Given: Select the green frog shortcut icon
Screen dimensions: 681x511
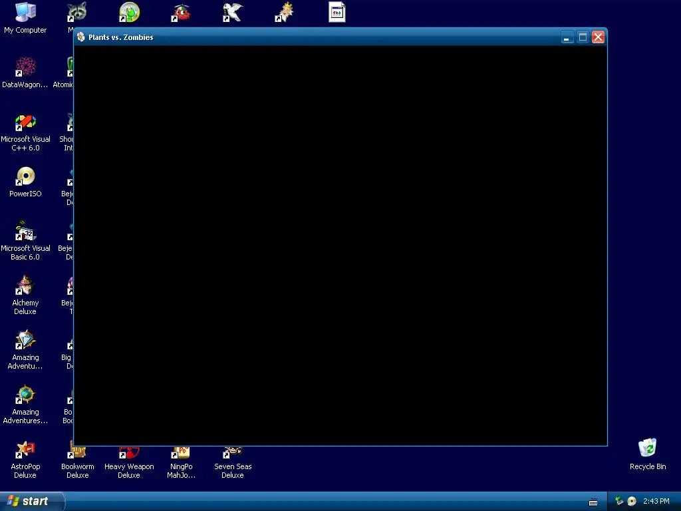Looking at the screenshot, I should (x=129, y=12).
